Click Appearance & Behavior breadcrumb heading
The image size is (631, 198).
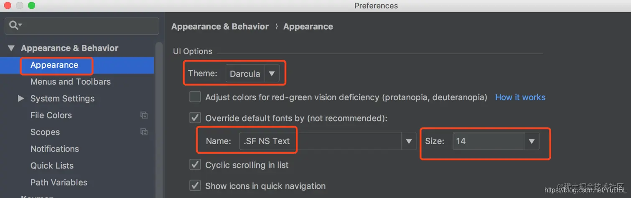pyautogui.click(x=220, y=26)
